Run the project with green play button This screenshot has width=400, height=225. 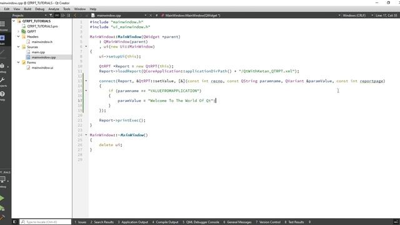click(2, 198)
